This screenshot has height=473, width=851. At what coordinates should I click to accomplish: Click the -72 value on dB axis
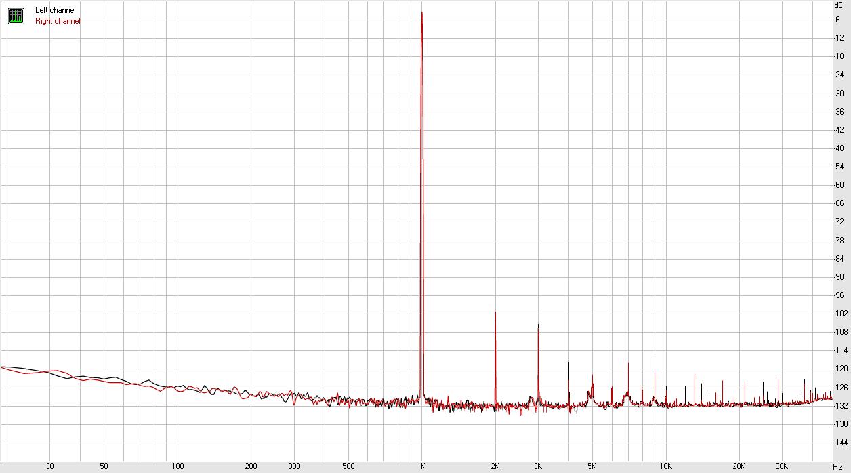pyautogui.click(x=839, y=222)
